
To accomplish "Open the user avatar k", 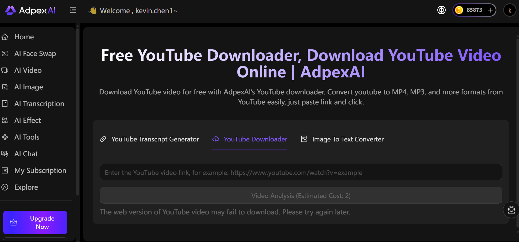I will [510, 10].
